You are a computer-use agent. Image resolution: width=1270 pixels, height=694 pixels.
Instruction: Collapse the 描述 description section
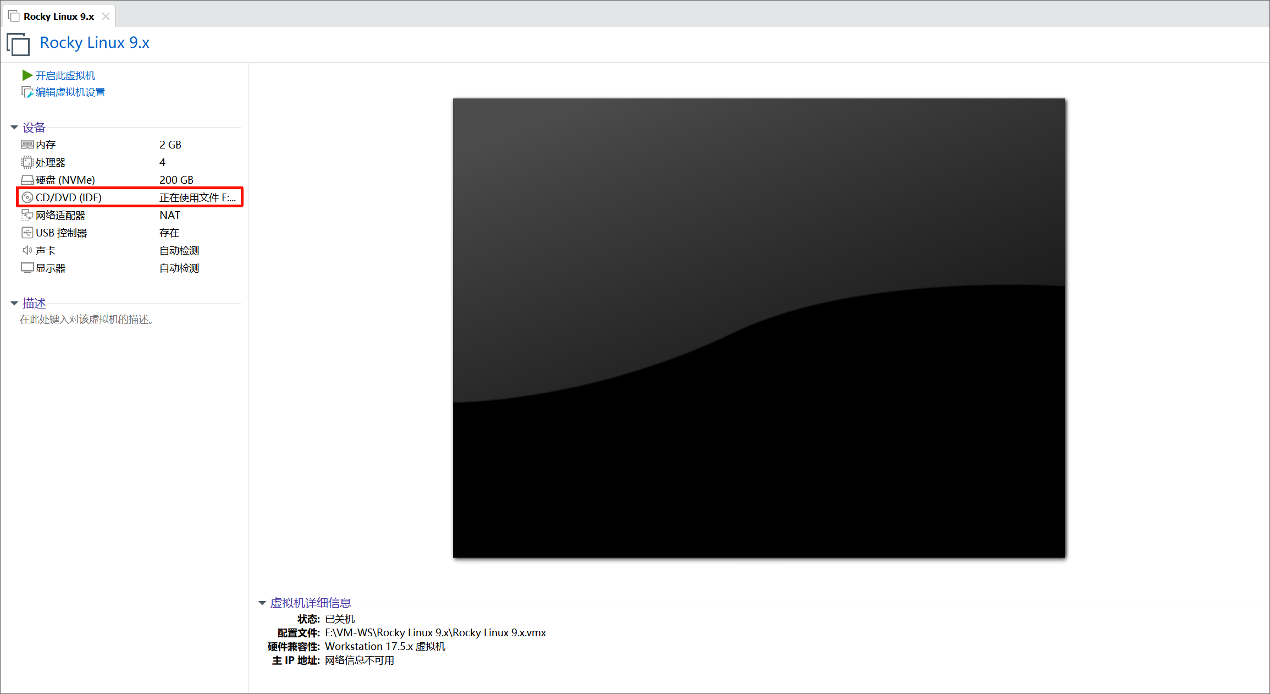[14, 303]
